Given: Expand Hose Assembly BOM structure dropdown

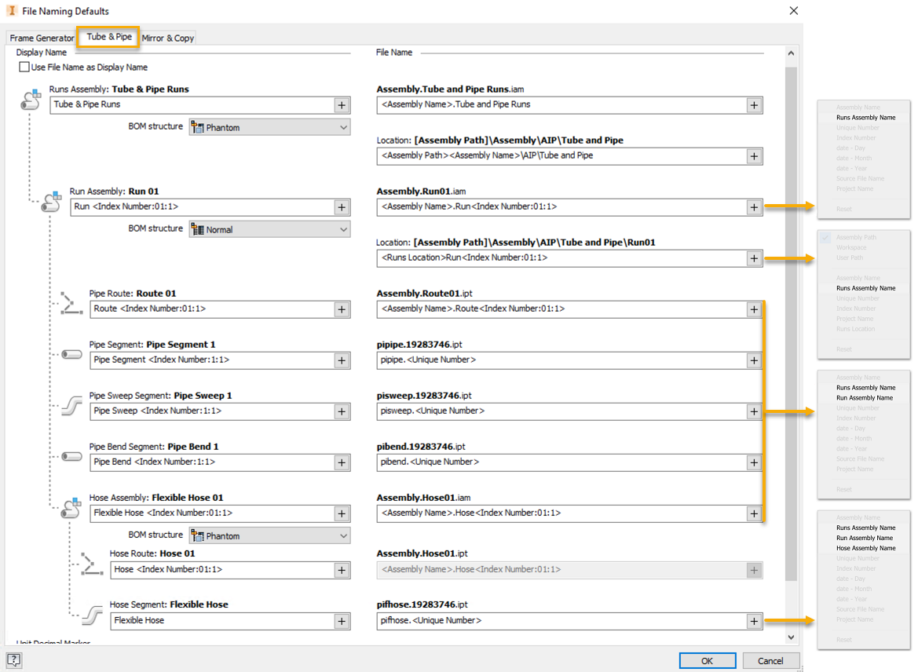Looking at the screenshot, I should [269, 536].
